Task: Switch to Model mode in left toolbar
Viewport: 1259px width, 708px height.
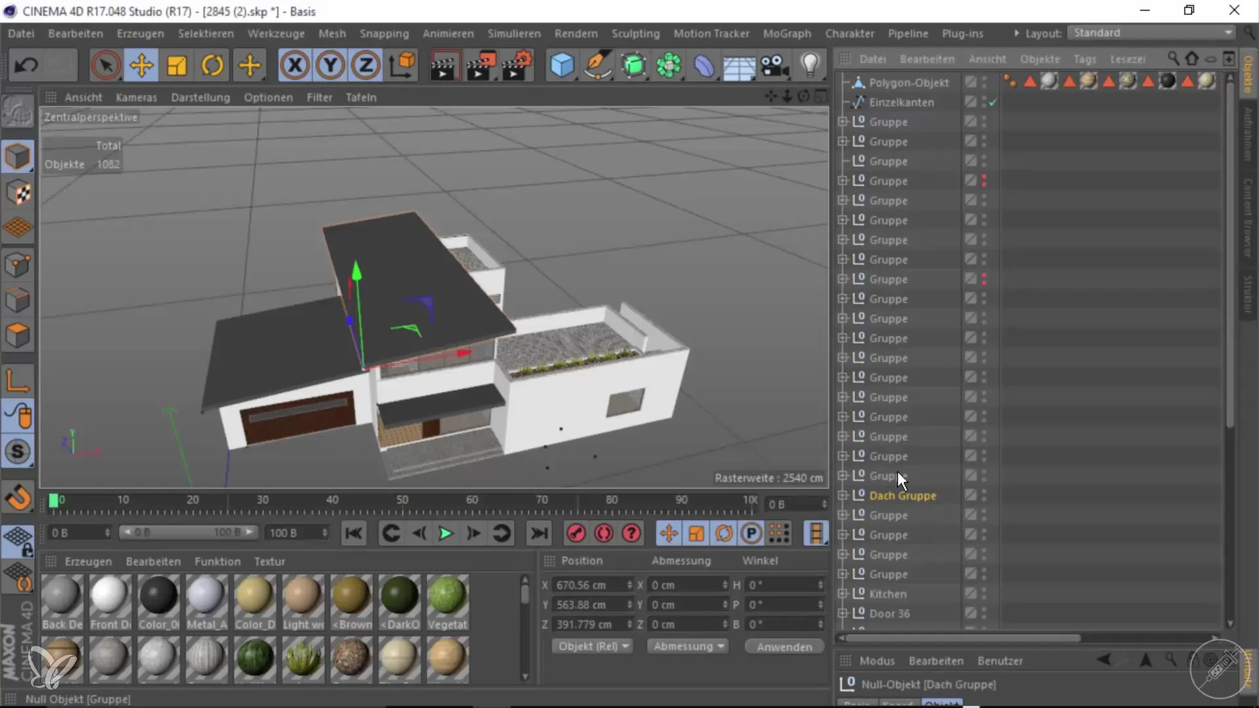Action: pyautogui.click(x=18, y=157)
